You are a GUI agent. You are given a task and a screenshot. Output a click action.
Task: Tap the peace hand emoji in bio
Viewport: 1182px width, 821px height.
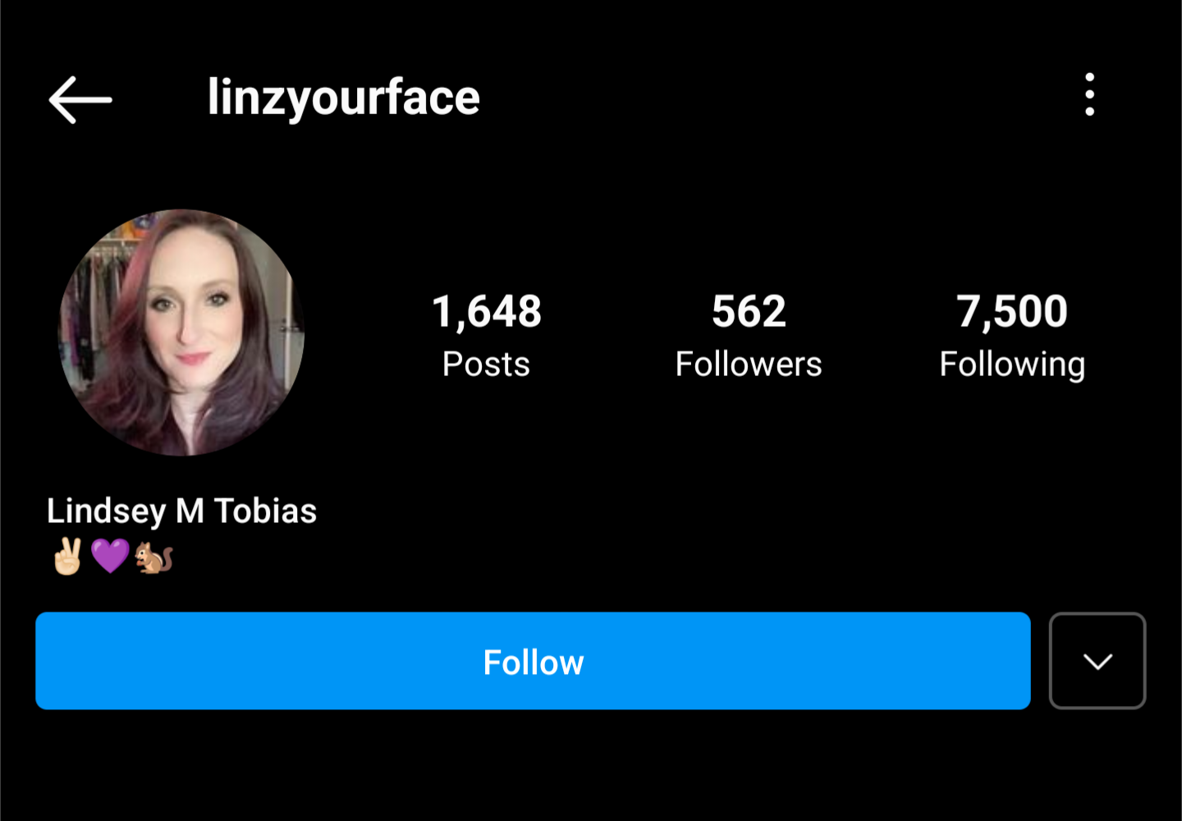click(x=67, y=557)
